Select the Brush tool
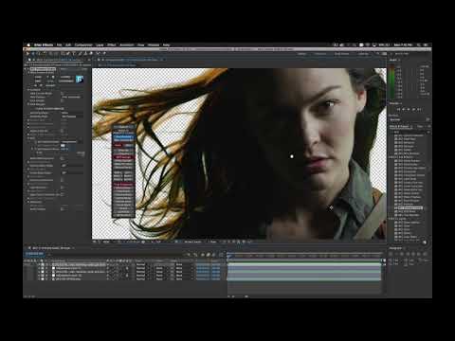 point(80,54)
